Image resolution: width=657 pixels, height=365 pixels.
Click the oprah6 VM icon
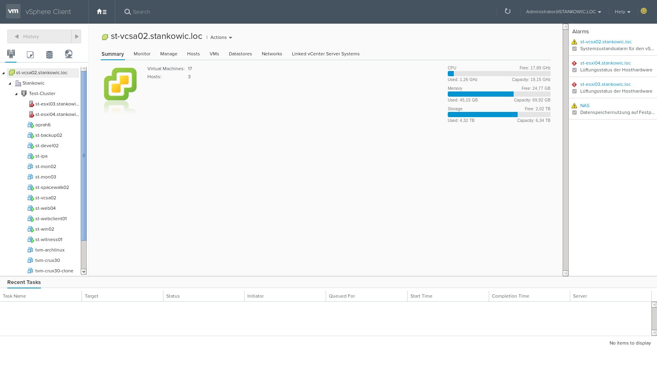pos(31,125)
